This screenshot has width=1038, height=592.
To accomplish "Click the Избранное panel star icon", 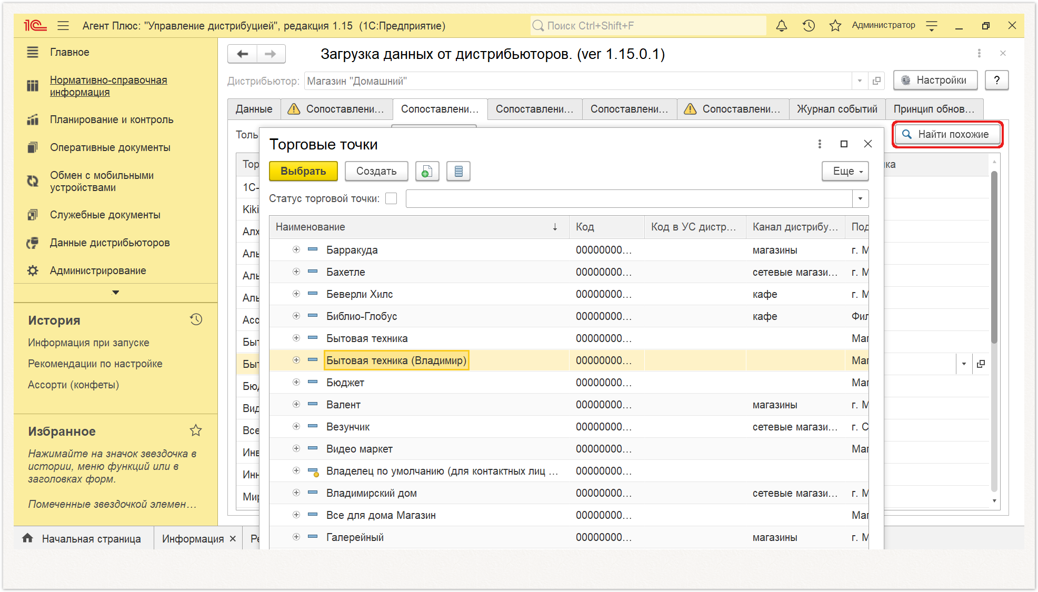I will click(196, 430).
